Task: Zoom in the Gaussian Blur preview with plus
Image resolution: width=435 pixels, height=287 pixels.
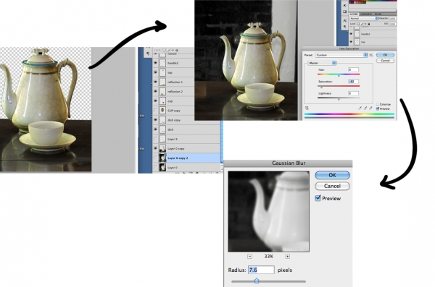Action: tap(287, 257)
